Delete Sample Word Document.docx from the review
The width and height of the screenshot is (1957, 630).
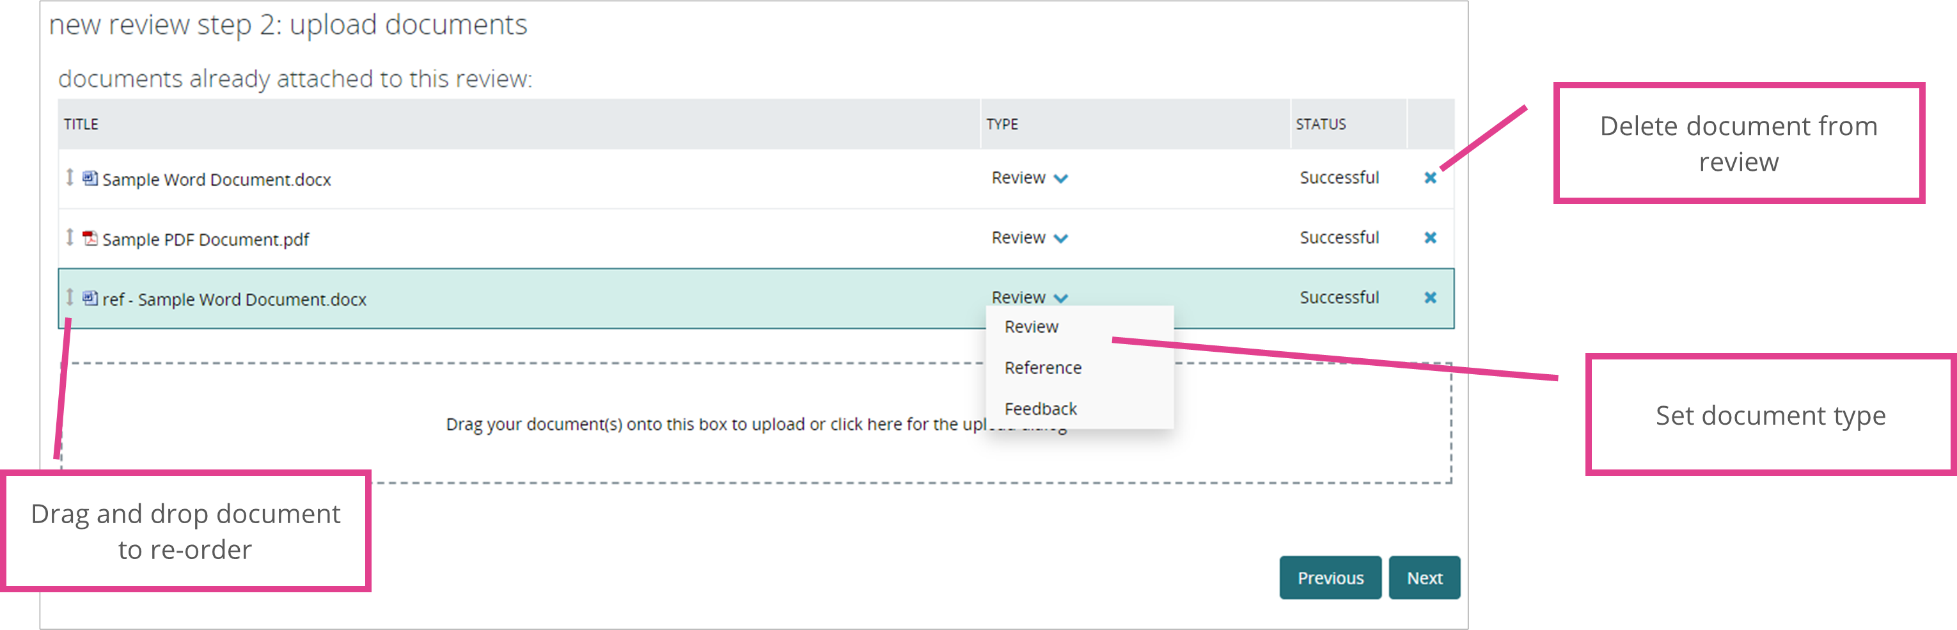(1431, 178)
